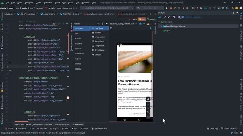This screenshot has width=243, height=136.
Task: Select Containers category in Palette
Action: 79,54
